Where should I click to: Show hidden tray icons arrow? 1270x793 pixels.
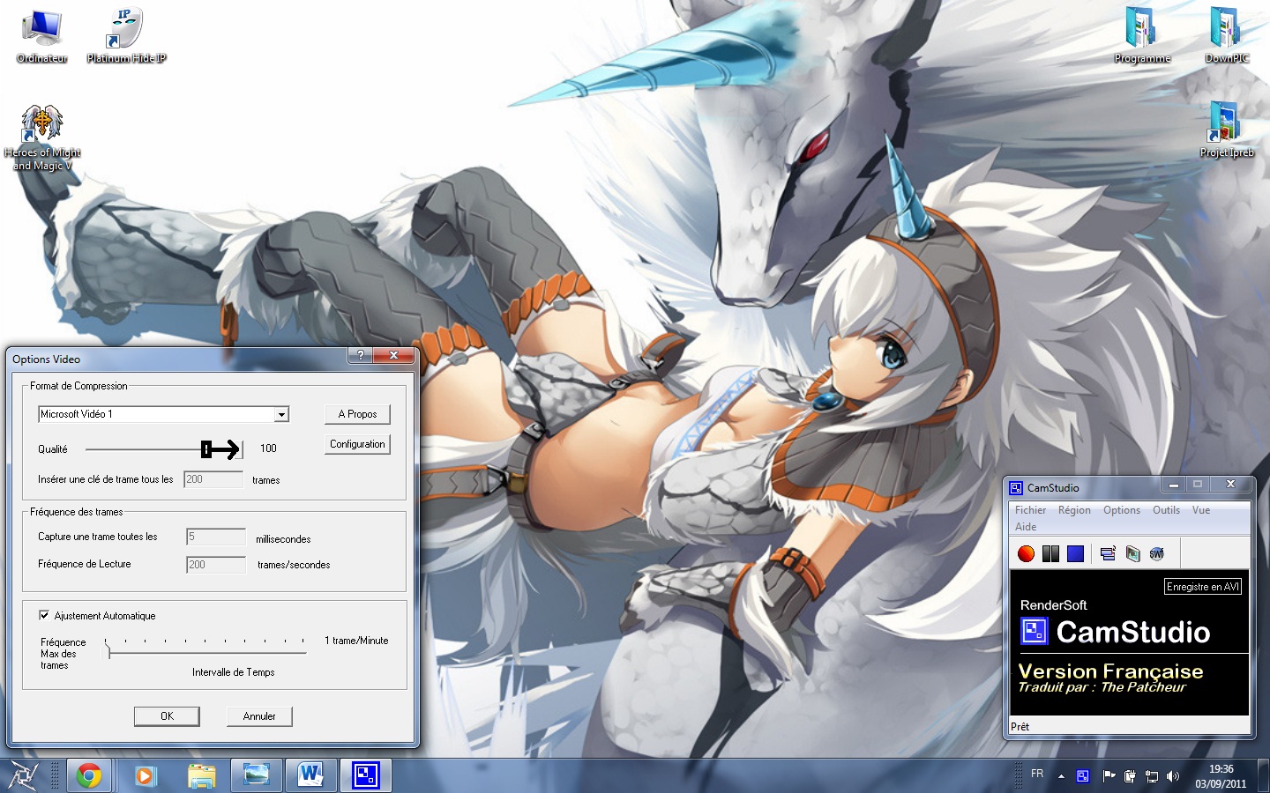(x=1061, y=776)
